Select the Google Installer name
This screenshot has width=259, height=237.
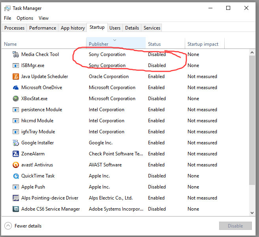click(x=38, y=143)
